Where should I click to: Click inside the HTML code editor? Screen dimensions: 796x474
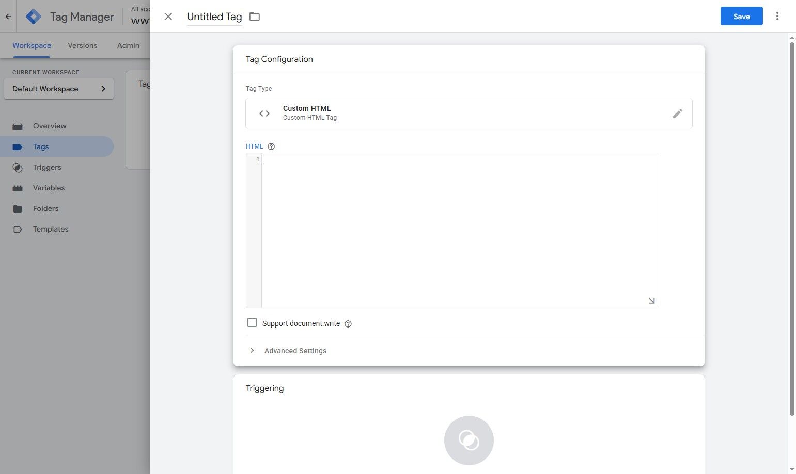460,230
